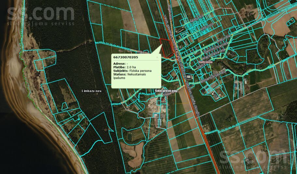Click the Limbažu nov. map label
Screen dimensions: 297x174
[x=92, y=91]
